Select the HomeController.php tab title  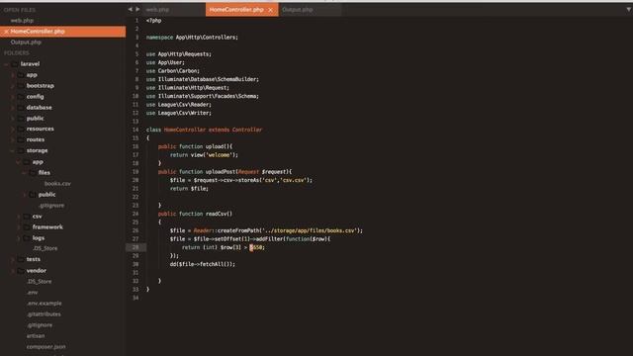[236, 9]
